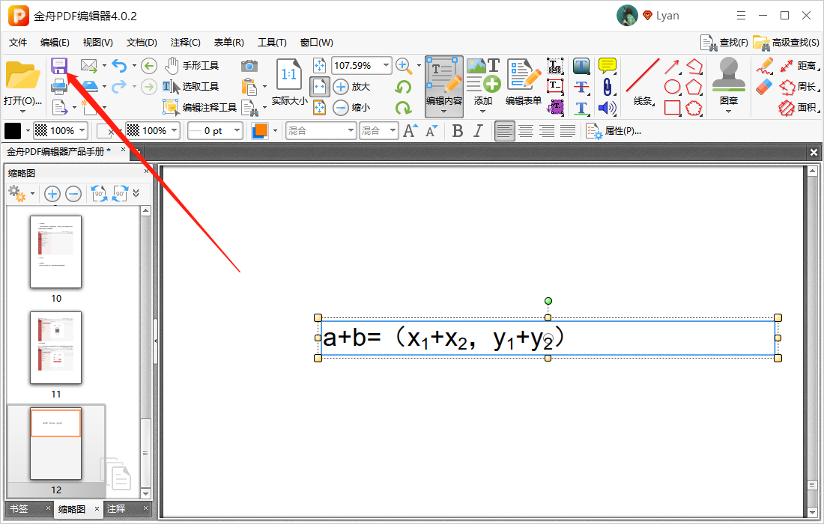The image size is (824, 524).
Task: Select the pencil freehand drawing tool
Action: pos(764,66)
